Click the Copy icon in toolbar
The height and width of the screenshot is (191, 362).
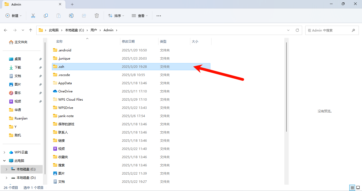pyautogui.click(x=46, y=16)
